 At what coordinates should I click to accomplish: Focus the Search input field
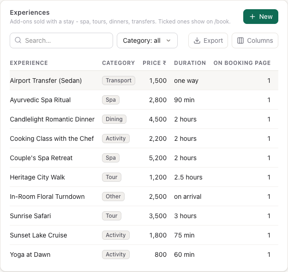coord(61,41)
